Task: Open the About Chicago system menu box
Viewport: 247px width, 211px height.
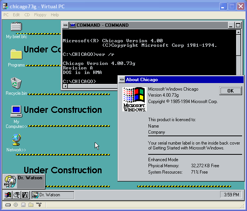Action: tap(122, 80)
